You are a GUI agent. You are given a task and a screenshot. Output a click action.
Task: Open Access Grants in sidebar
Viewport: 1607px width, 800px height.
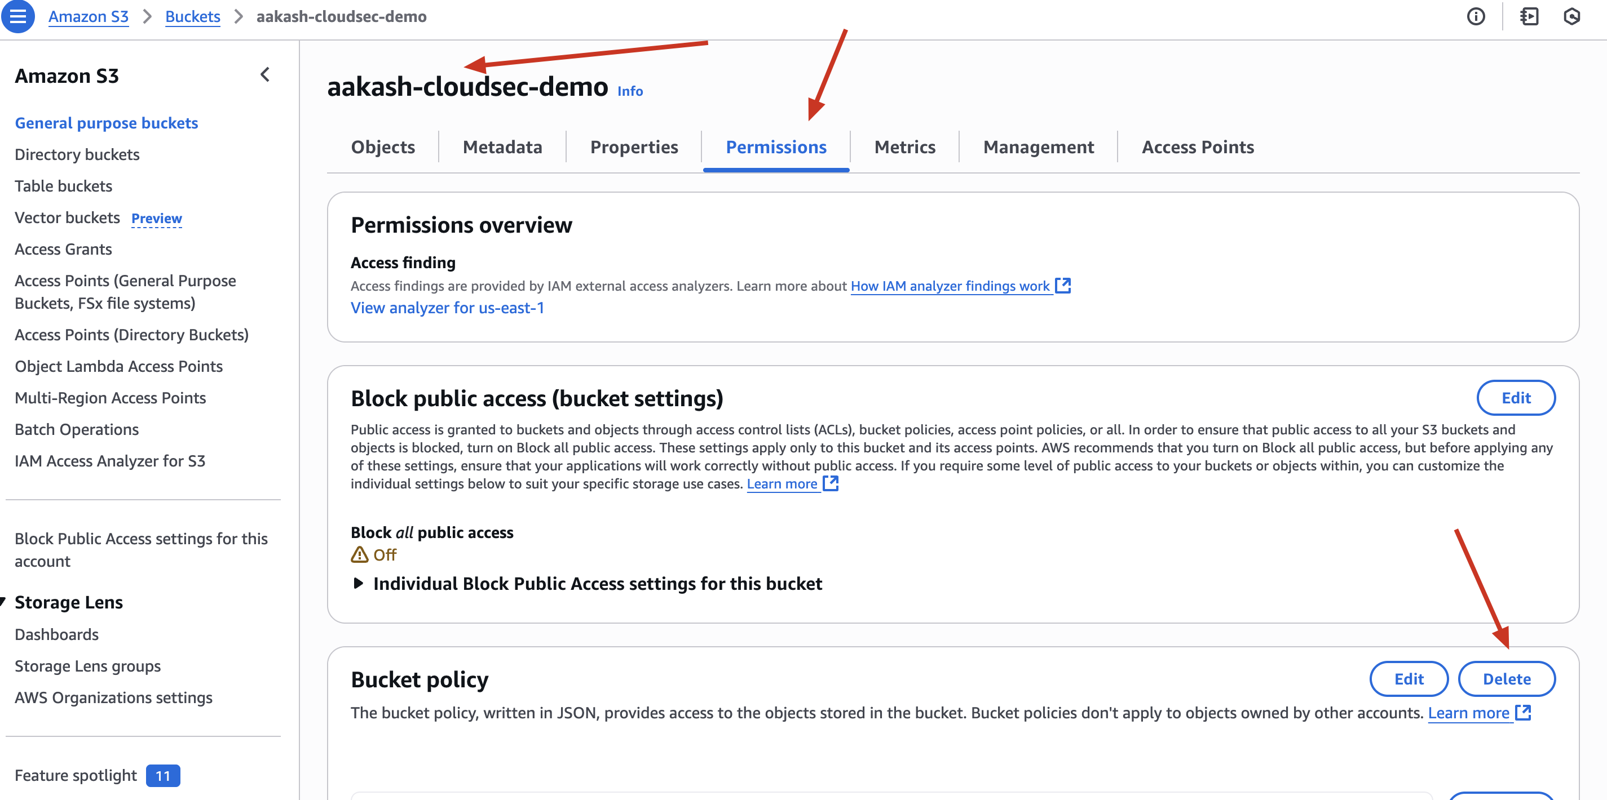tap(64, 249)
